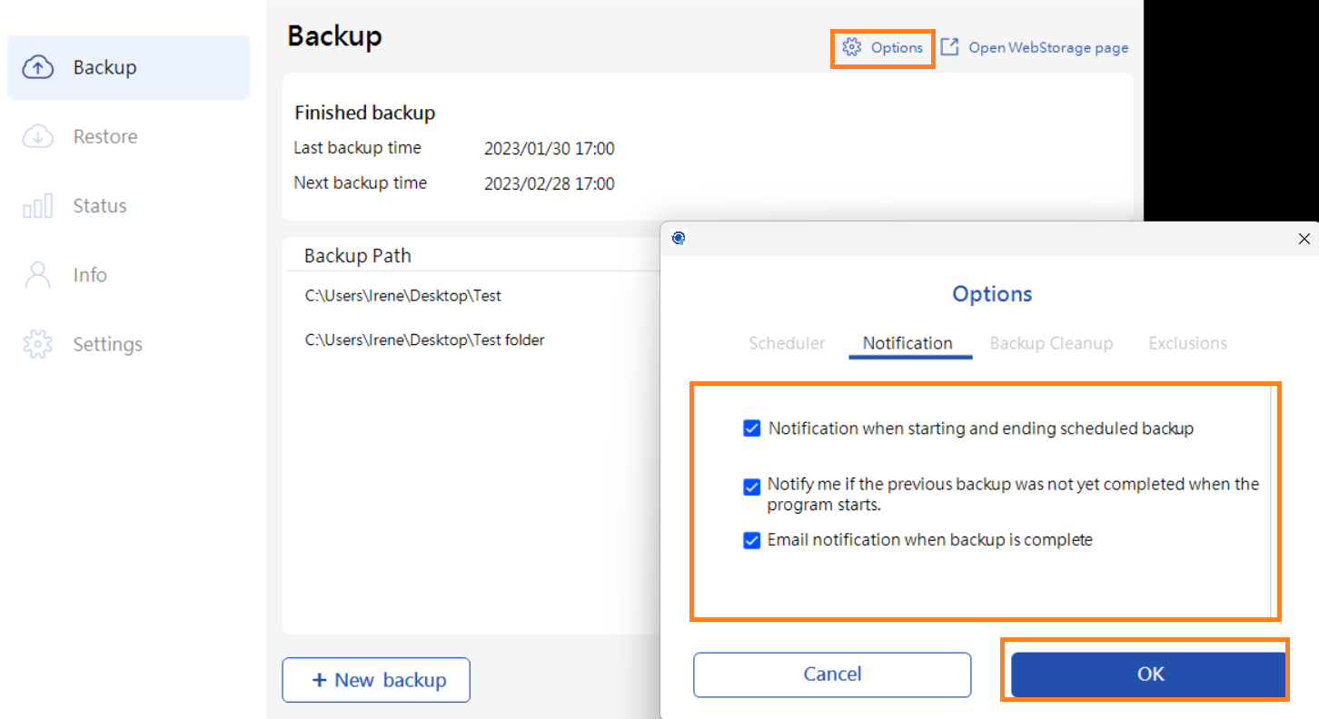
Task: Close the Options dialog with the X button
Action: tap(1304, 239)
